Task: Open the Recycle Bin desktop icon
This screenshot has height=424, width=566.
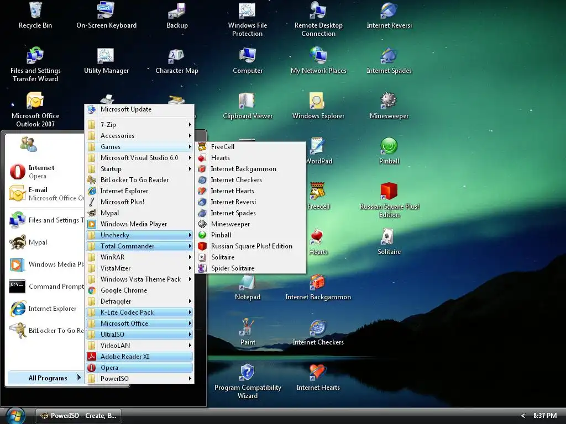Action: (x=35, y=15)
